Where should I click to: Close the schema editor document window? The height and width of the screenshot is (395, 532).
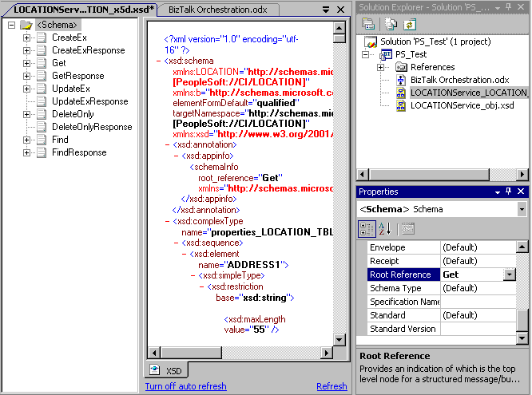[340, 10]
